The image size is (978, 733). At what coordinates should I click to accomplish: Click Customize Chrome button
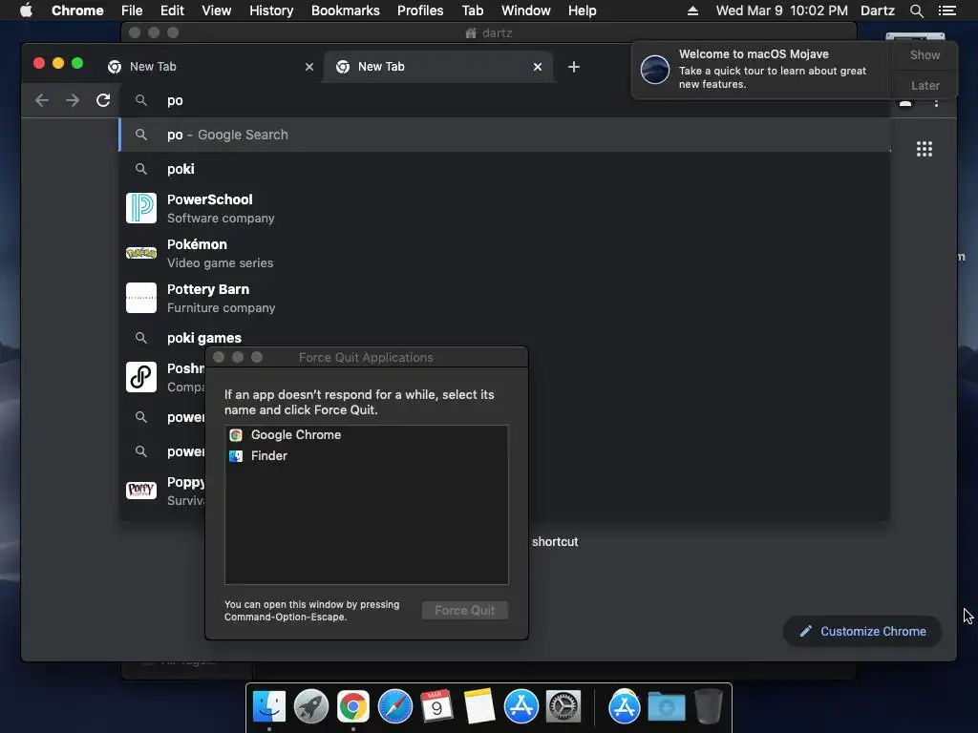coord(862,632)
